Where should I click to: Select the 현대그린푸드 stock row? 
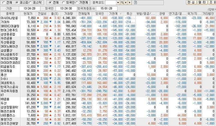click(x=107, y=30)
